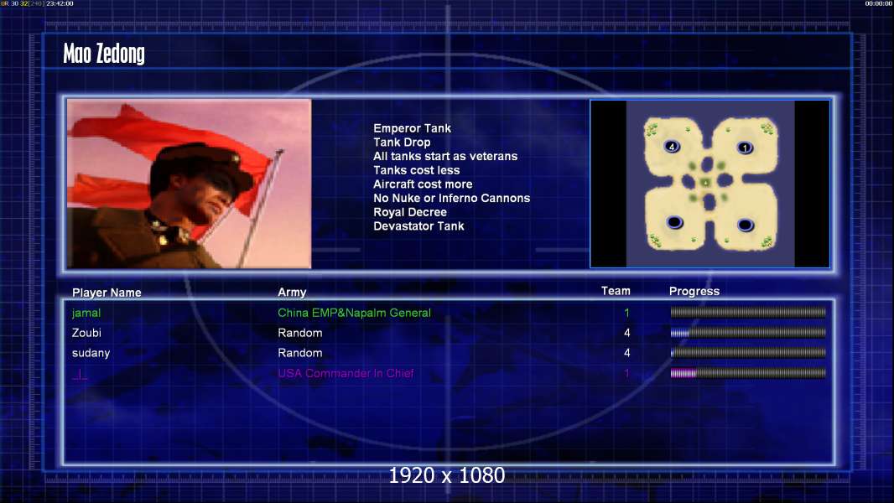Click 'Aircraft cost more' text
Screen dimensions: 894x503
click(423, 184)
